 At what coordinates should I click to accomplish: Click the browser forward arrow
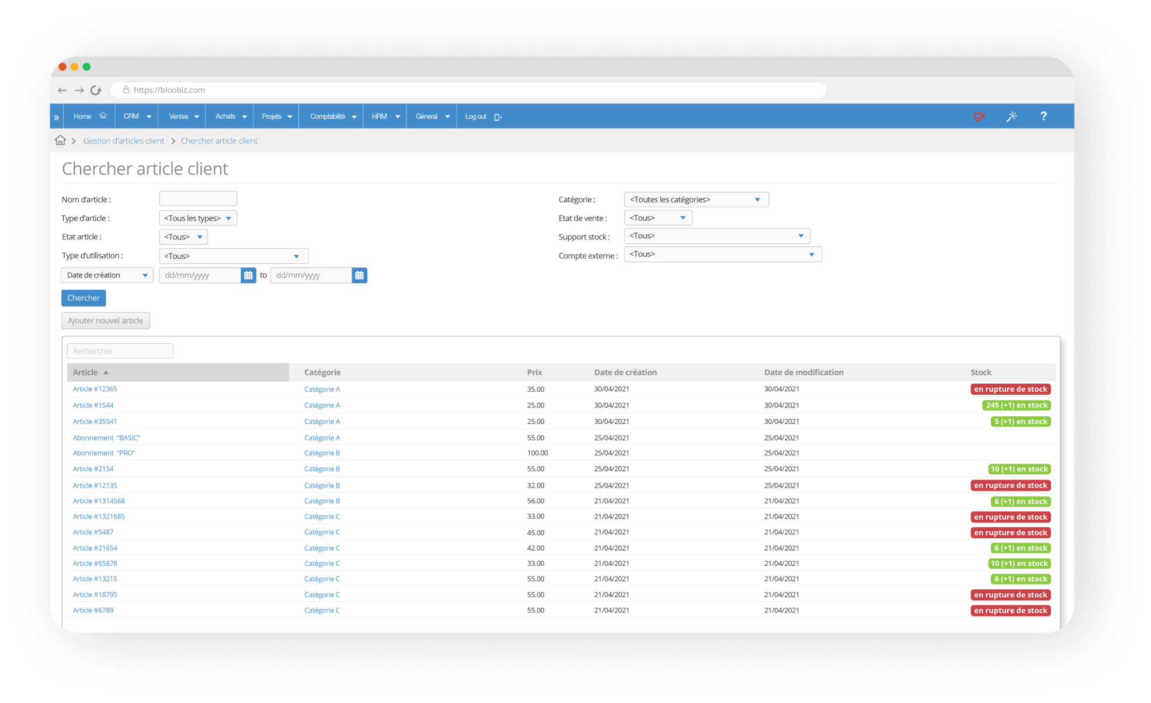tap(79, 91)
